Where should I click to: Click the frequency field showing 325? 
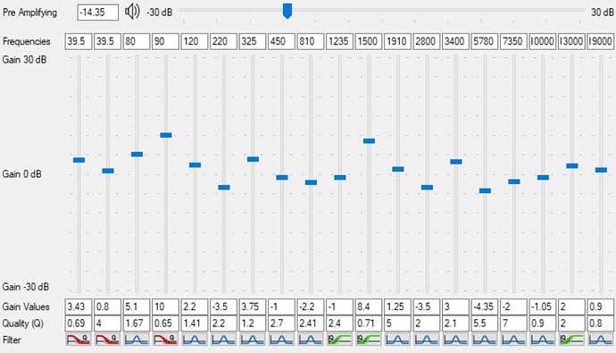tap(253, 41)
